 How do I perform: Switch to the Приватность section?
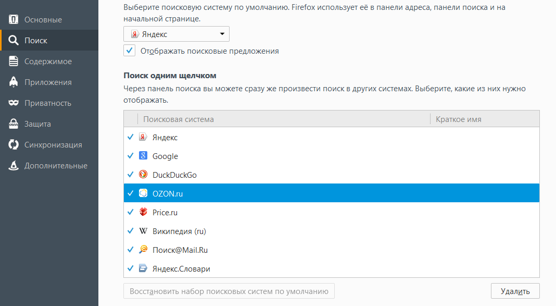pos(47,103)
